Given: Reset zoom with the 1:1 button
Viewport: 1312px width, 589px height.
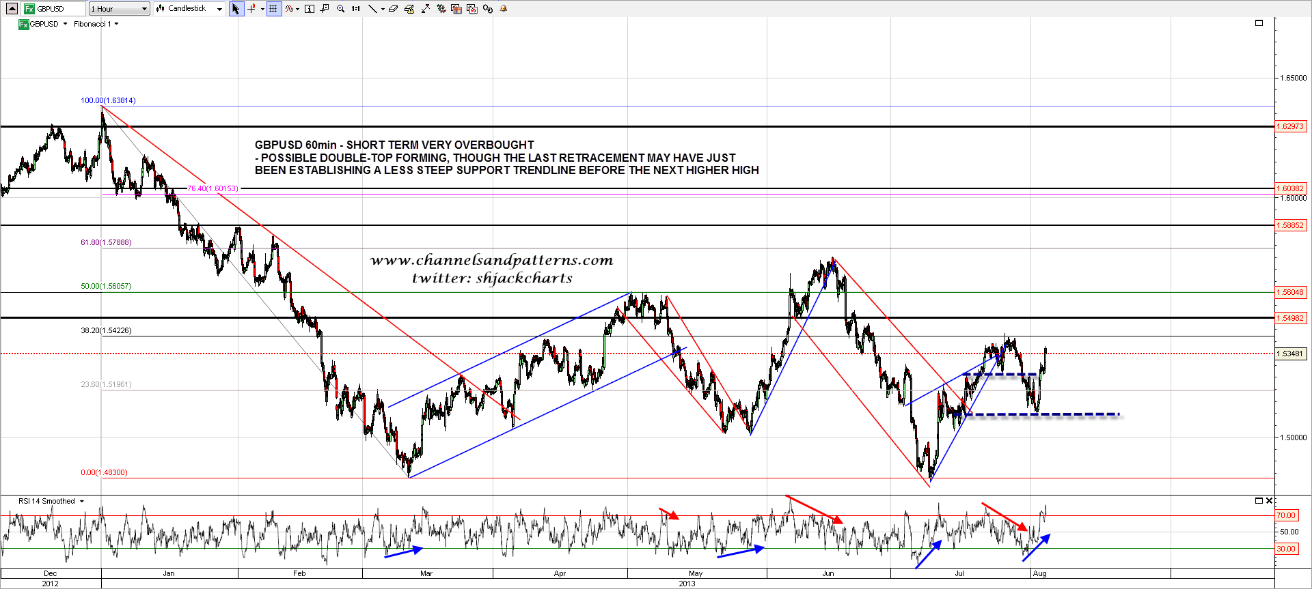Looking at the screenshot, I should coord(355,9).
